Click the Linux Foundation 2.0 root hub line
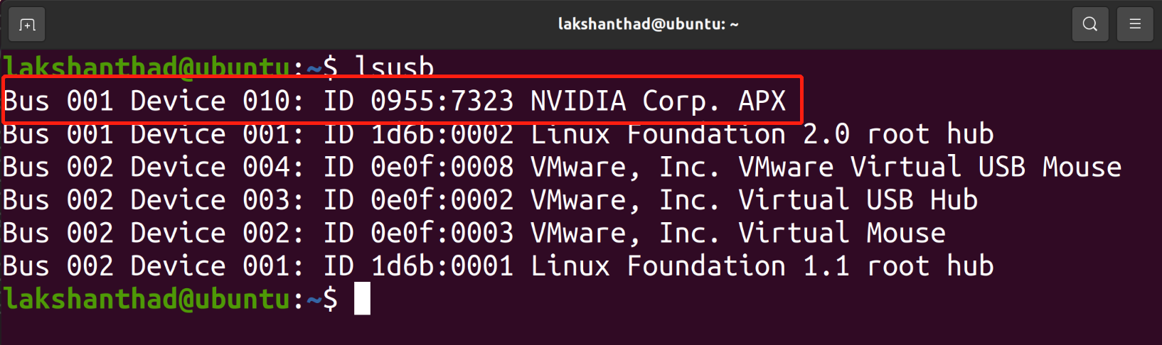The width and height of the screenshot is (1162, 345). tap(498, 133)
